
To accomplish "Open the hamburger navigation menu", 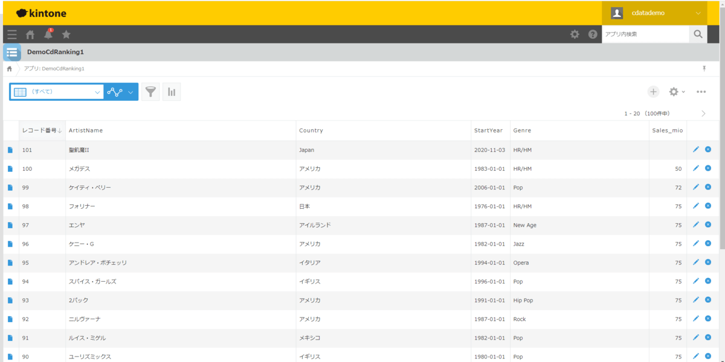I will coord(12,34).
